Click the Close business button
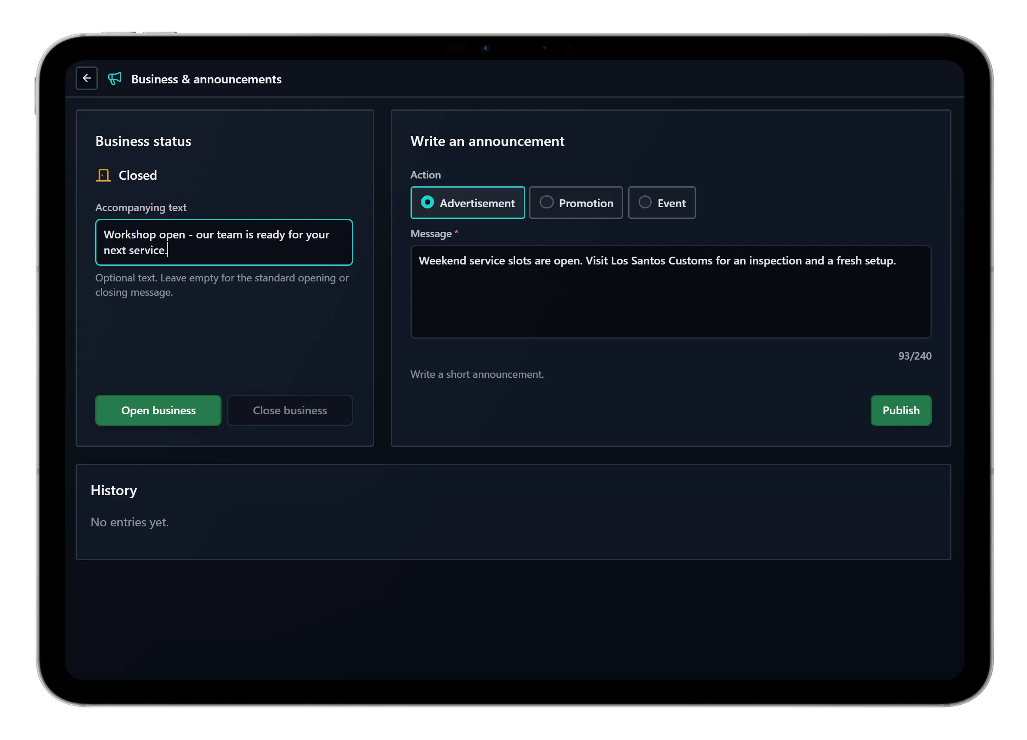The height and width of the screenshot is (740, 1027). tap(290, 410)
